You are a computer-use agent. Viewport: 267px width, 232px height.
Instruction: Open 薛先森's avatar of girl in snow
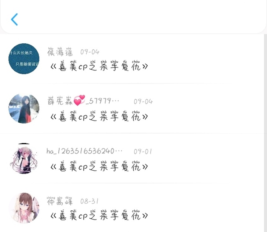[24, 108]
